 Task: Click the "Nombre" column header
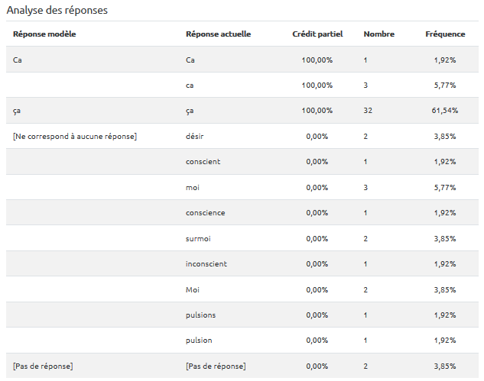(x=378, y=34)
